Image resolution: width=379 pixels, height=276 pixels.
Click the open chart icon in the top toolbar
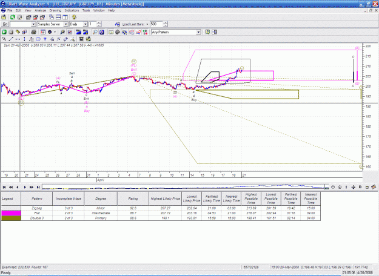(x=4, y=17)
